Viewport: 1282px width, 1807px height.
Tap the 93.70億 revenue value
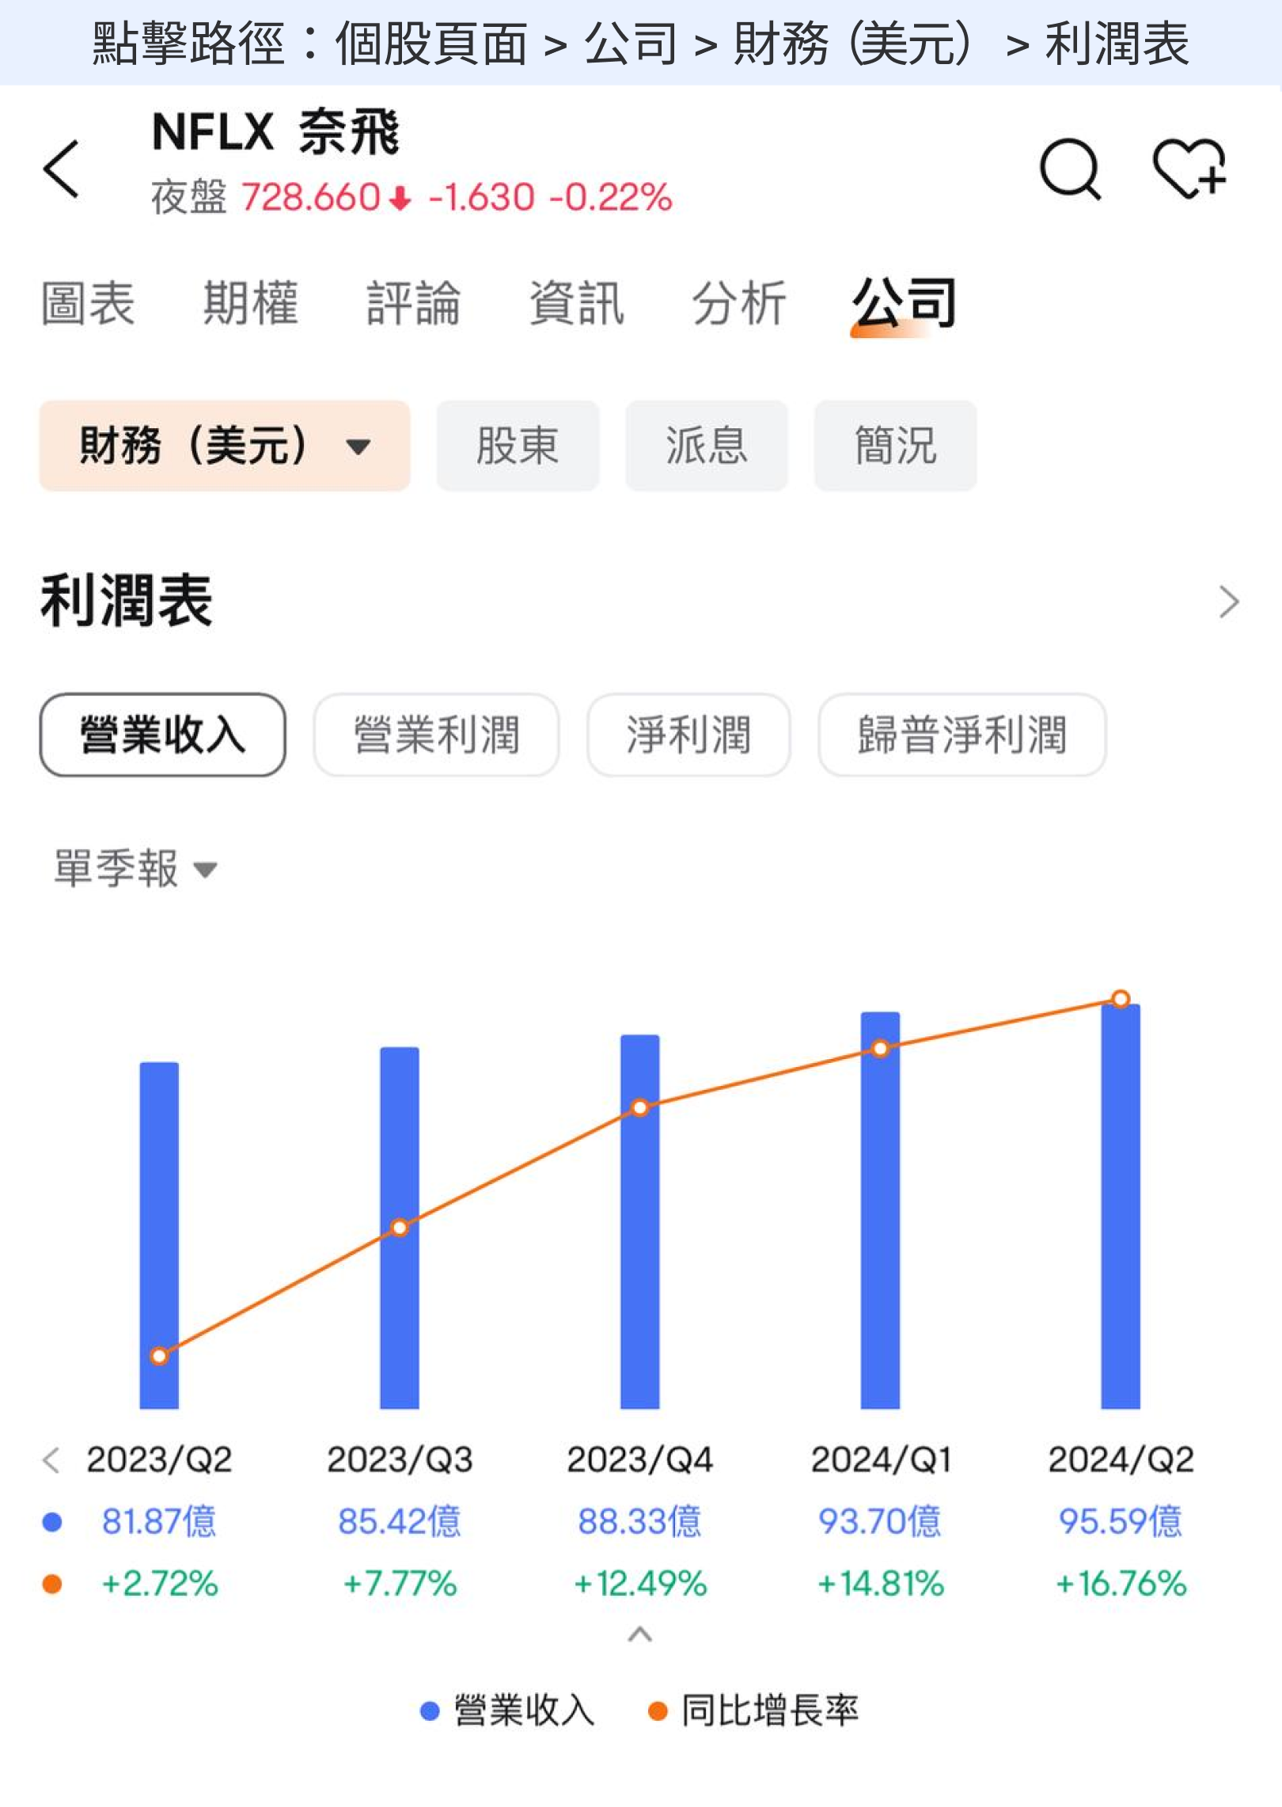pyautogui.click(x=881, y=1521)
